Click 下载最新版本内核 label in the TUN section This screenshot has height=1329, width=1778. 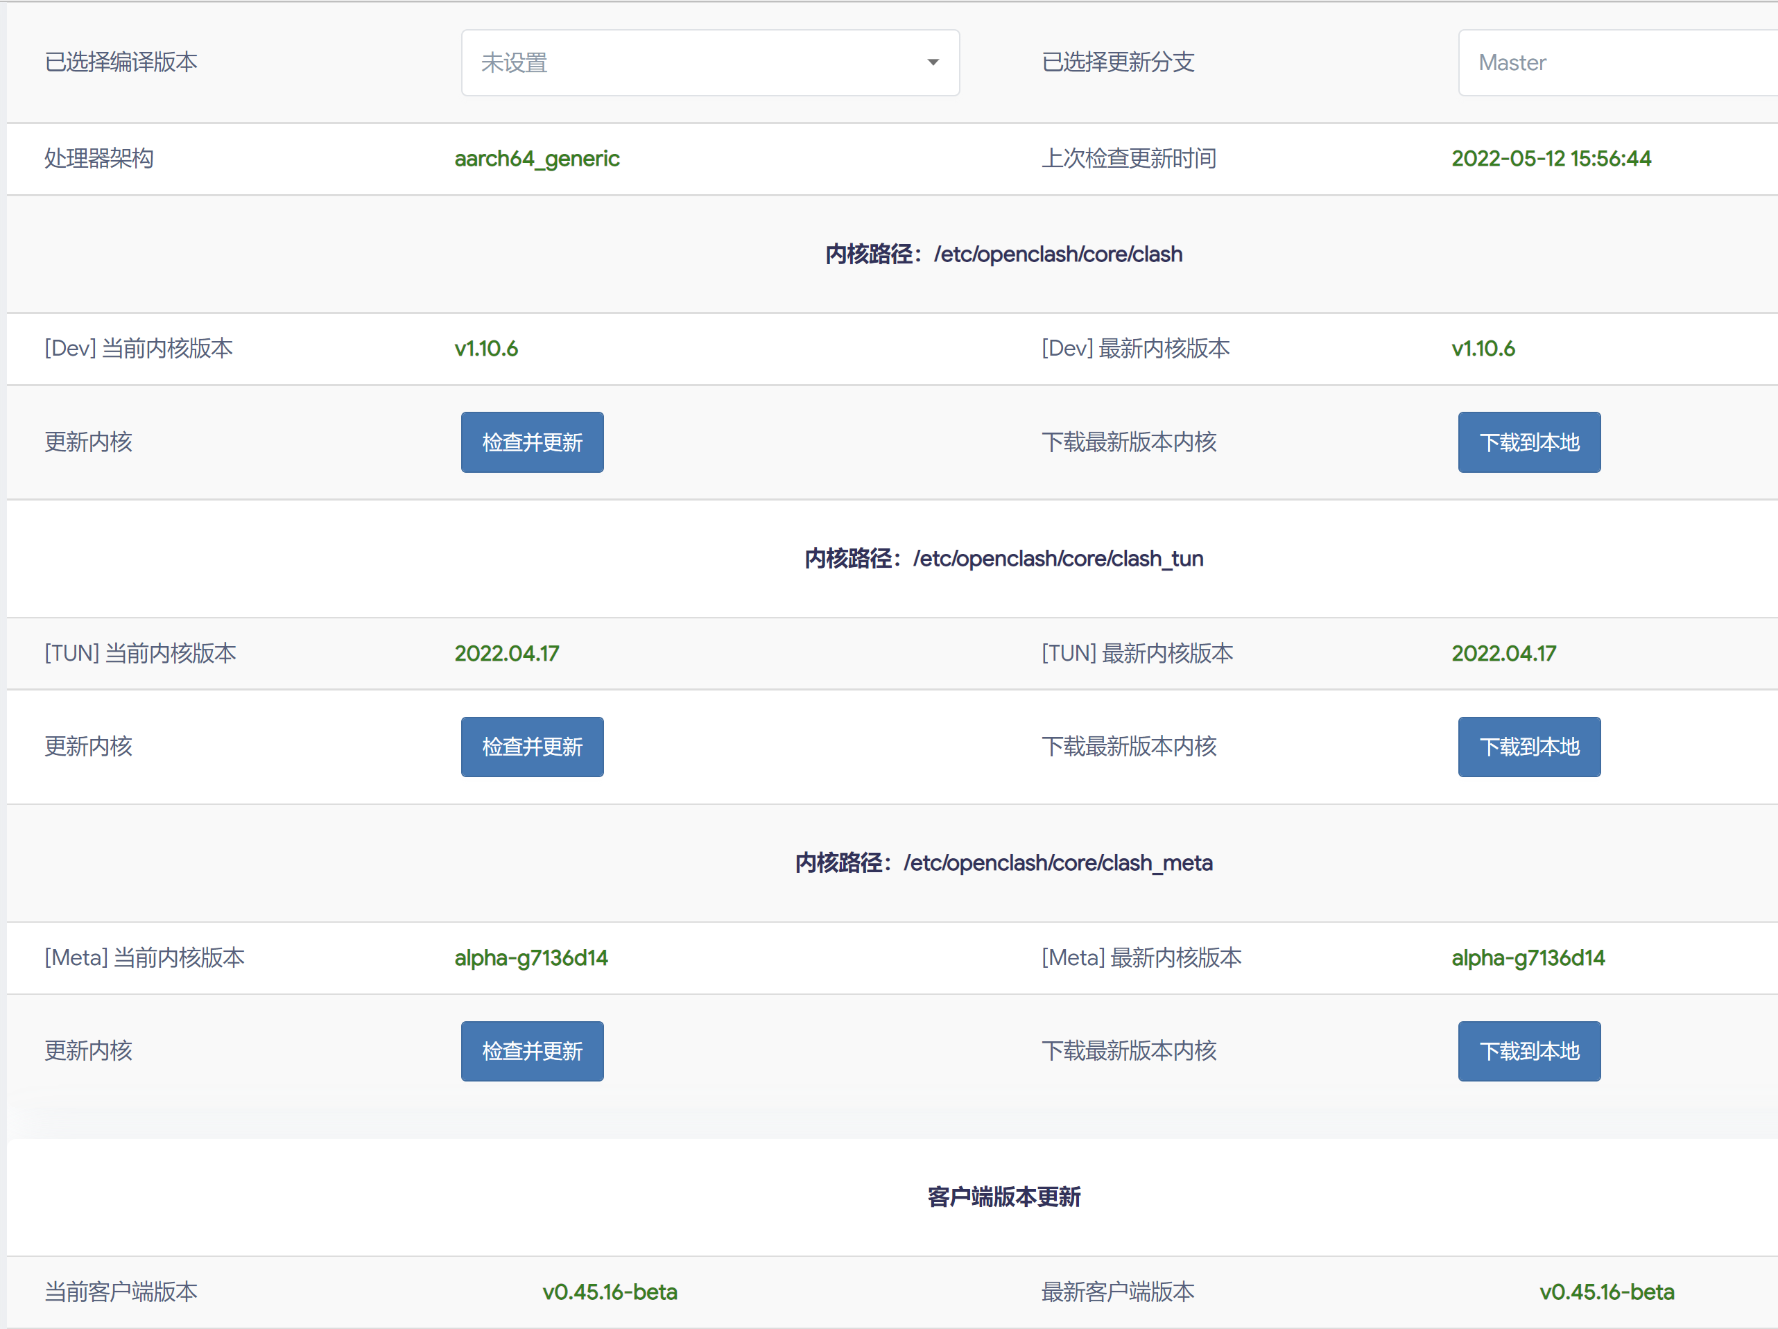[1128, 747]
